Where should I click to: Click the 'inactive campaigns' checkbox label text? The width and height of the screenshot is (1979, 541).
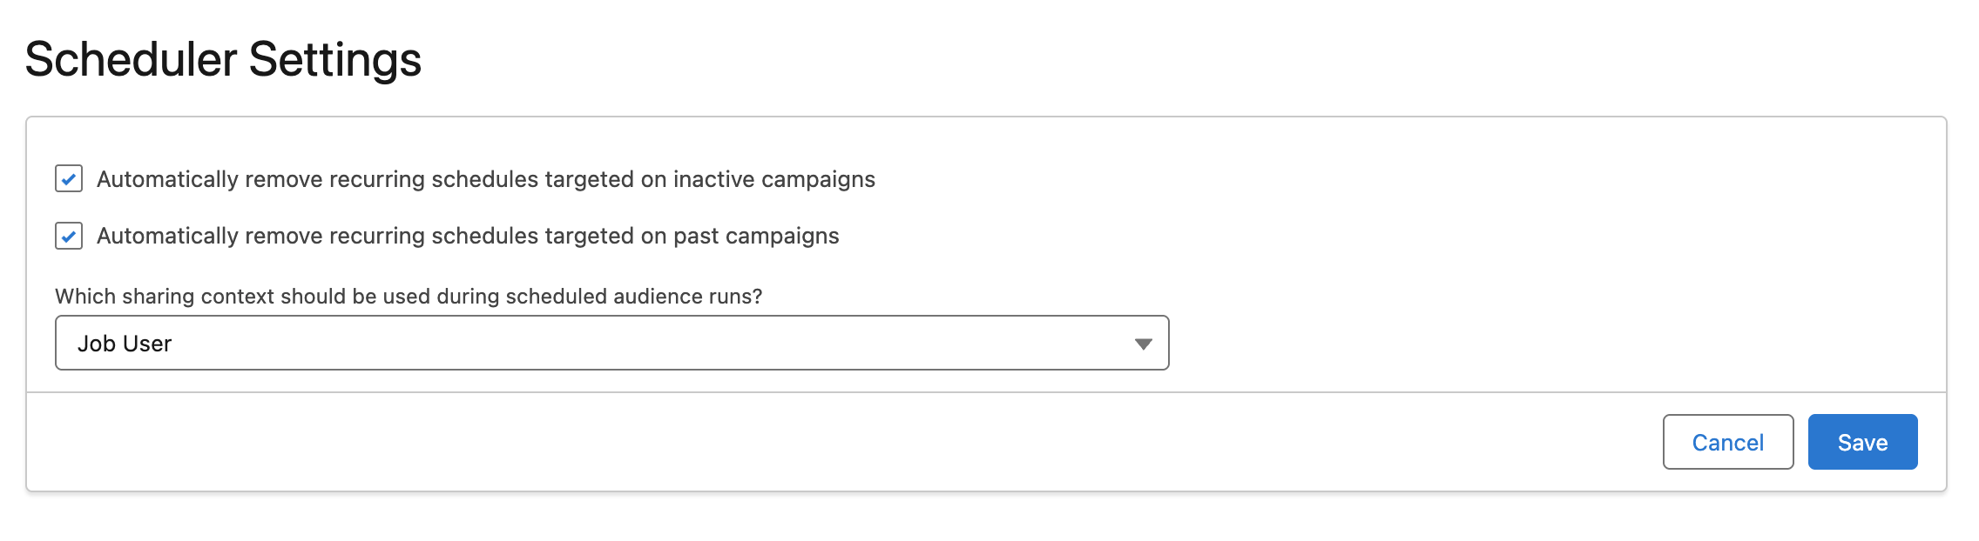[485, 179]
